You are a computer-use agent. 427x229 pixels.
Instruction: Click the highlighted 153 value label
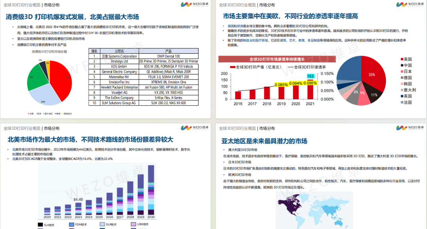tap(310, 76)
